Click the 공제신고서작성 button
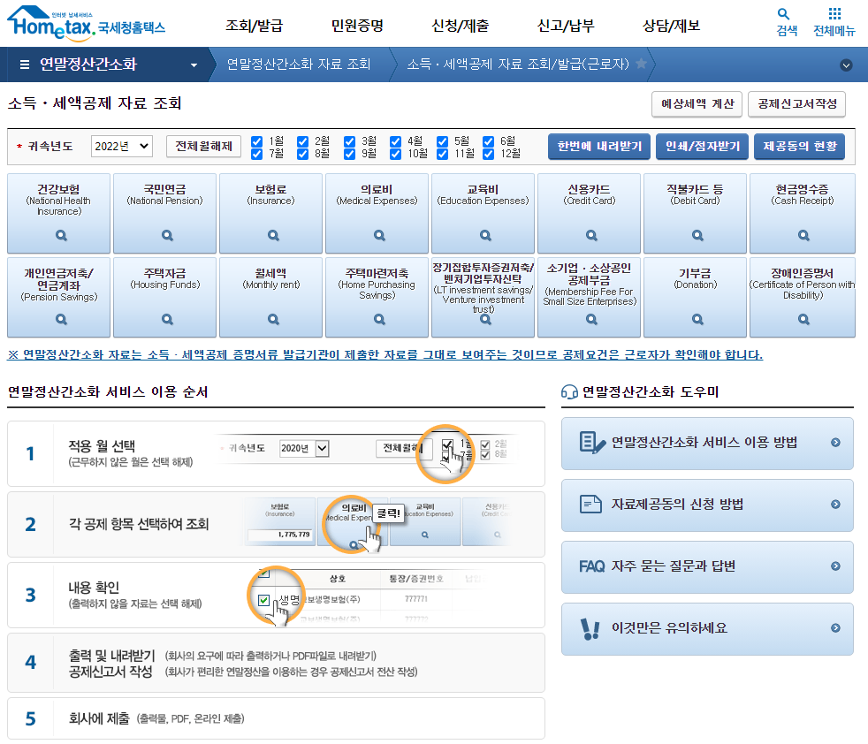Viewport: 868px width, 744px height. [x=797, y=104]
